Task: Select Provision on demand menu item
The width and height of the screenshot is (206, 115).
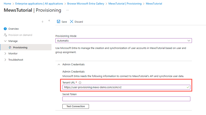Action: coord(20,35)
